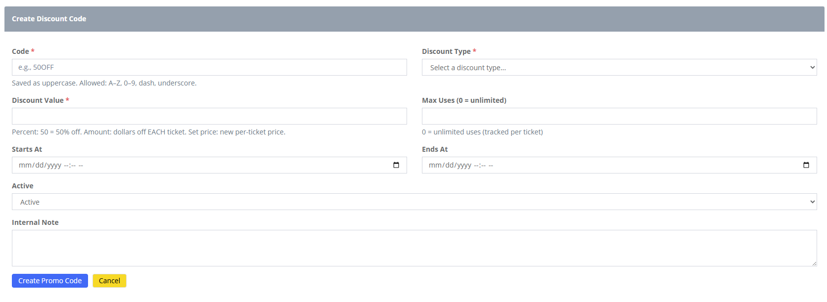Screen dimensions: 827x302
Task: Click the Max Uses (0 = unlimited) label
Action: pos(464,100)
